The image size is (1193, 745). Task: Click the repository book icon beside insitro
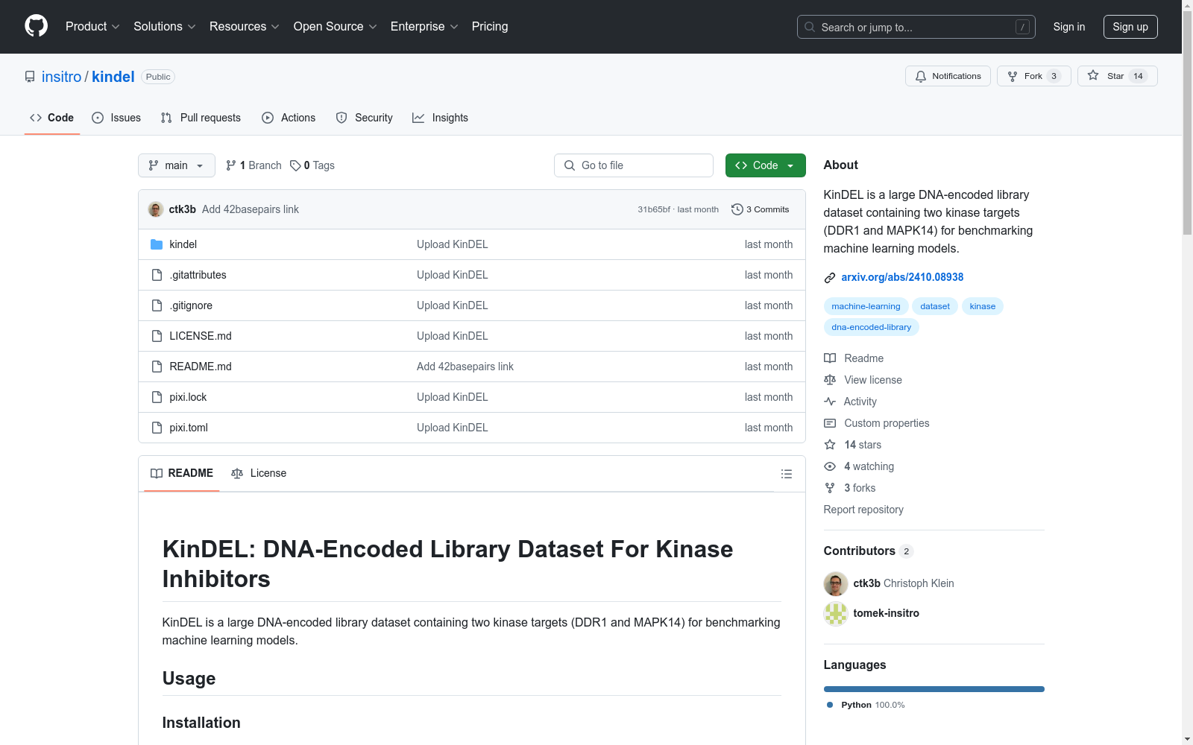[x=30, y=77]
